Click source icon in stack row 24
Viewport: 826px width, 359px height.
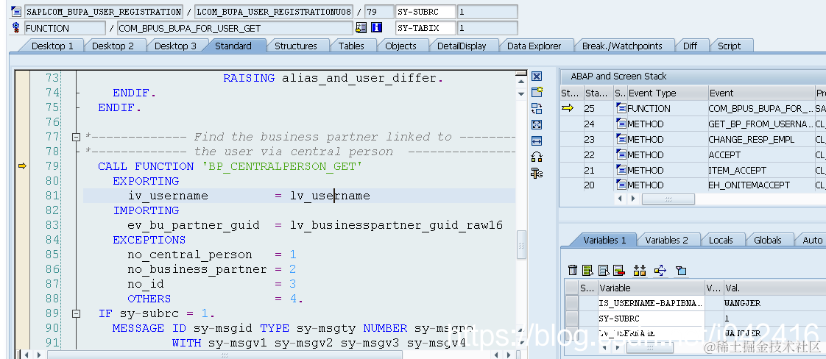pos(621,124)
